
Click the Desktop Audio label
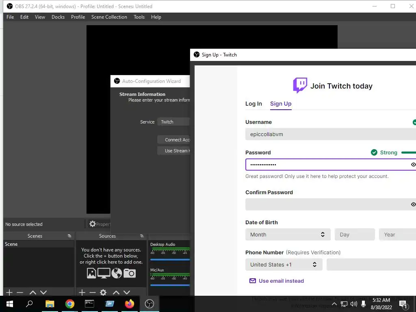tap(162, 244)
